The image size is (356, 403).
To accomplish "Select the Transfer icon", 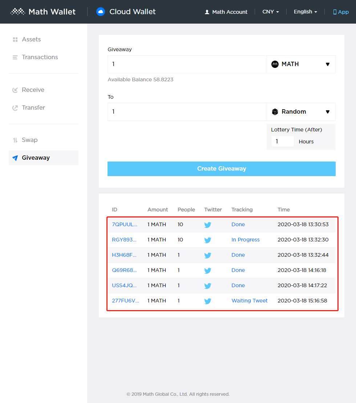I will [x=15, y=107].
